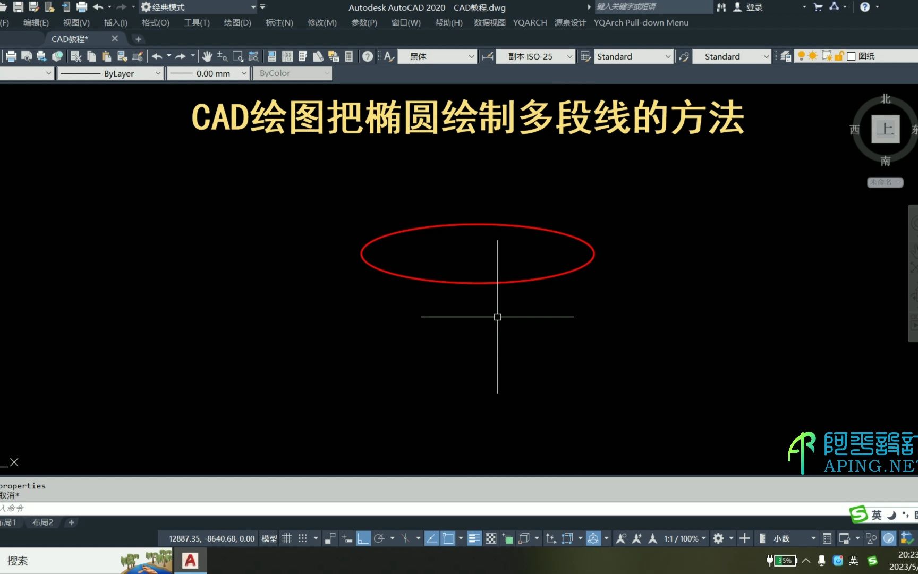Viewport: 918px width, 574px height.
Task: Expand the 1:1 / 100% annotation scale dropdown
Action: pyautogui.click(x=703, y=538)
